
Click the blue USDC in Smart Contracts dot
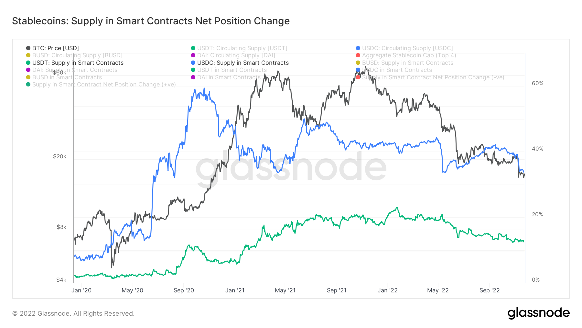tap(358, 70)
